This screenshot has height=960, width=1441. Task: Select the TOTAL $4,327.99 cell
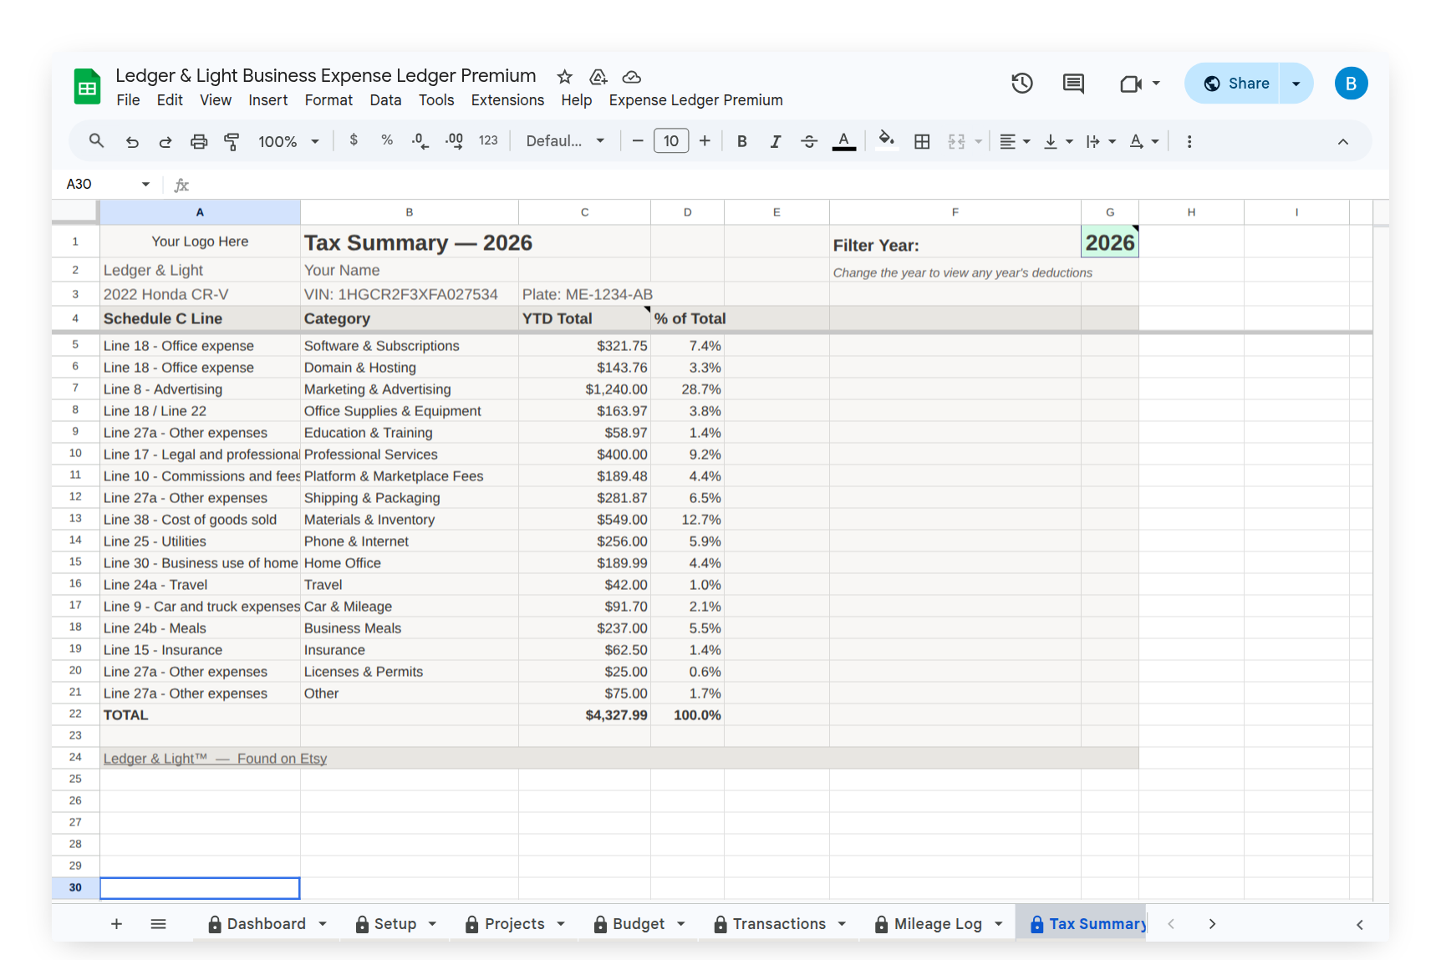click(x=584, y=715)
